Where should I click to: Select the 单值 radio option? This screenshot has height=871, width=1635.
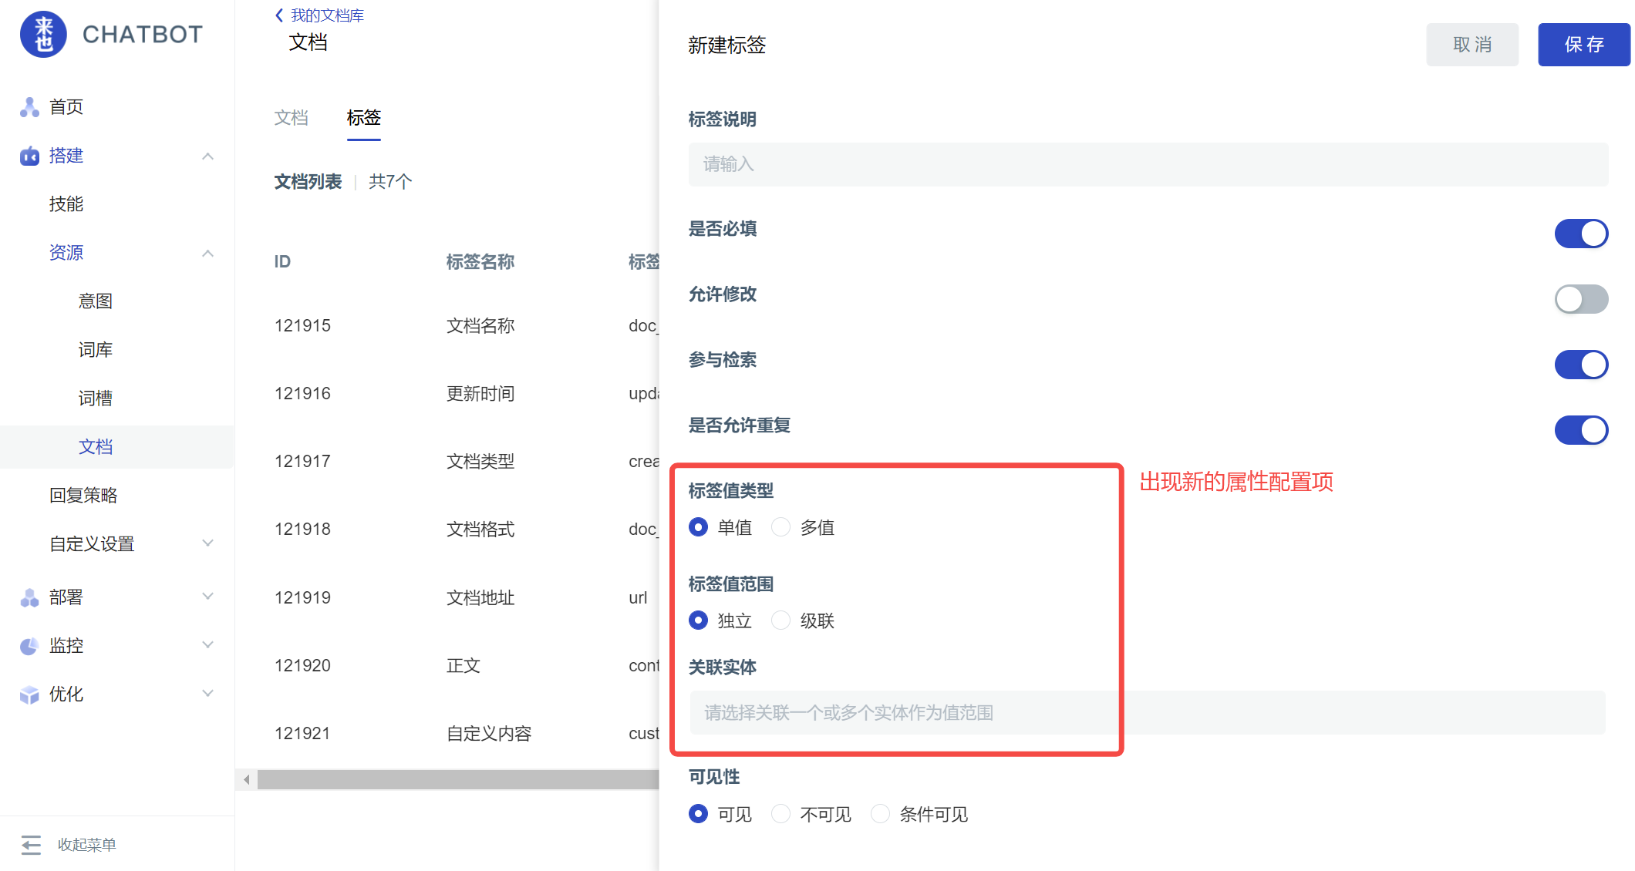[698, 527]
